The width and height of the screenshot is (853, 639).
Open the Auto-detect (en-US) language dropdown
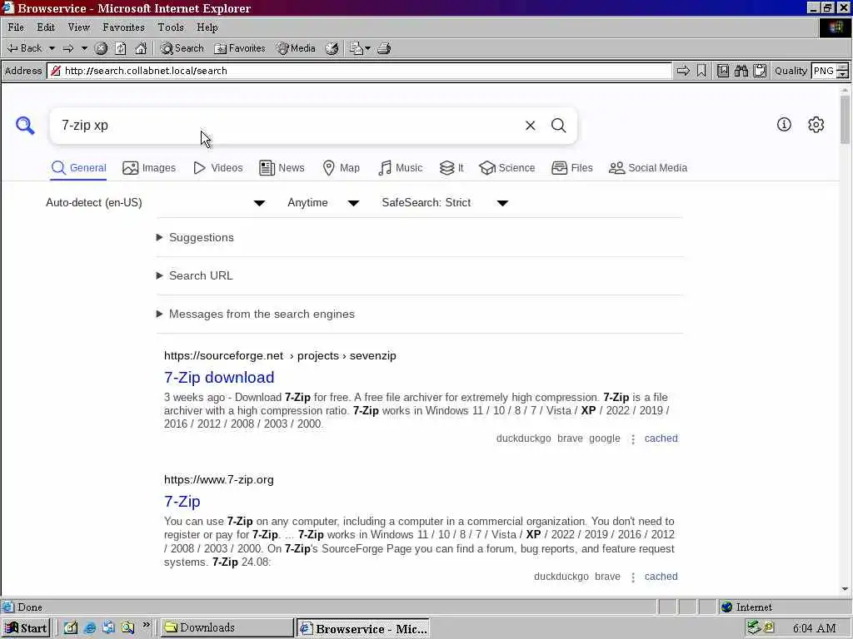(156, 203)
